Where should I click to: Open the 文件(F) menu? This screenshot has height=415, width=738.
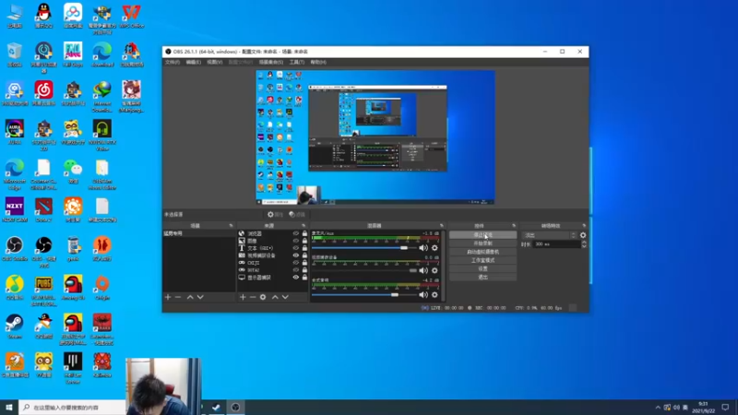pyautogui.click(x=173, y=62)
